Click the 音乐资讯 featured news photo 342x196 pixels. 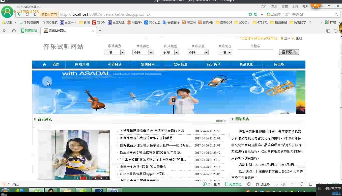[74, 155]
